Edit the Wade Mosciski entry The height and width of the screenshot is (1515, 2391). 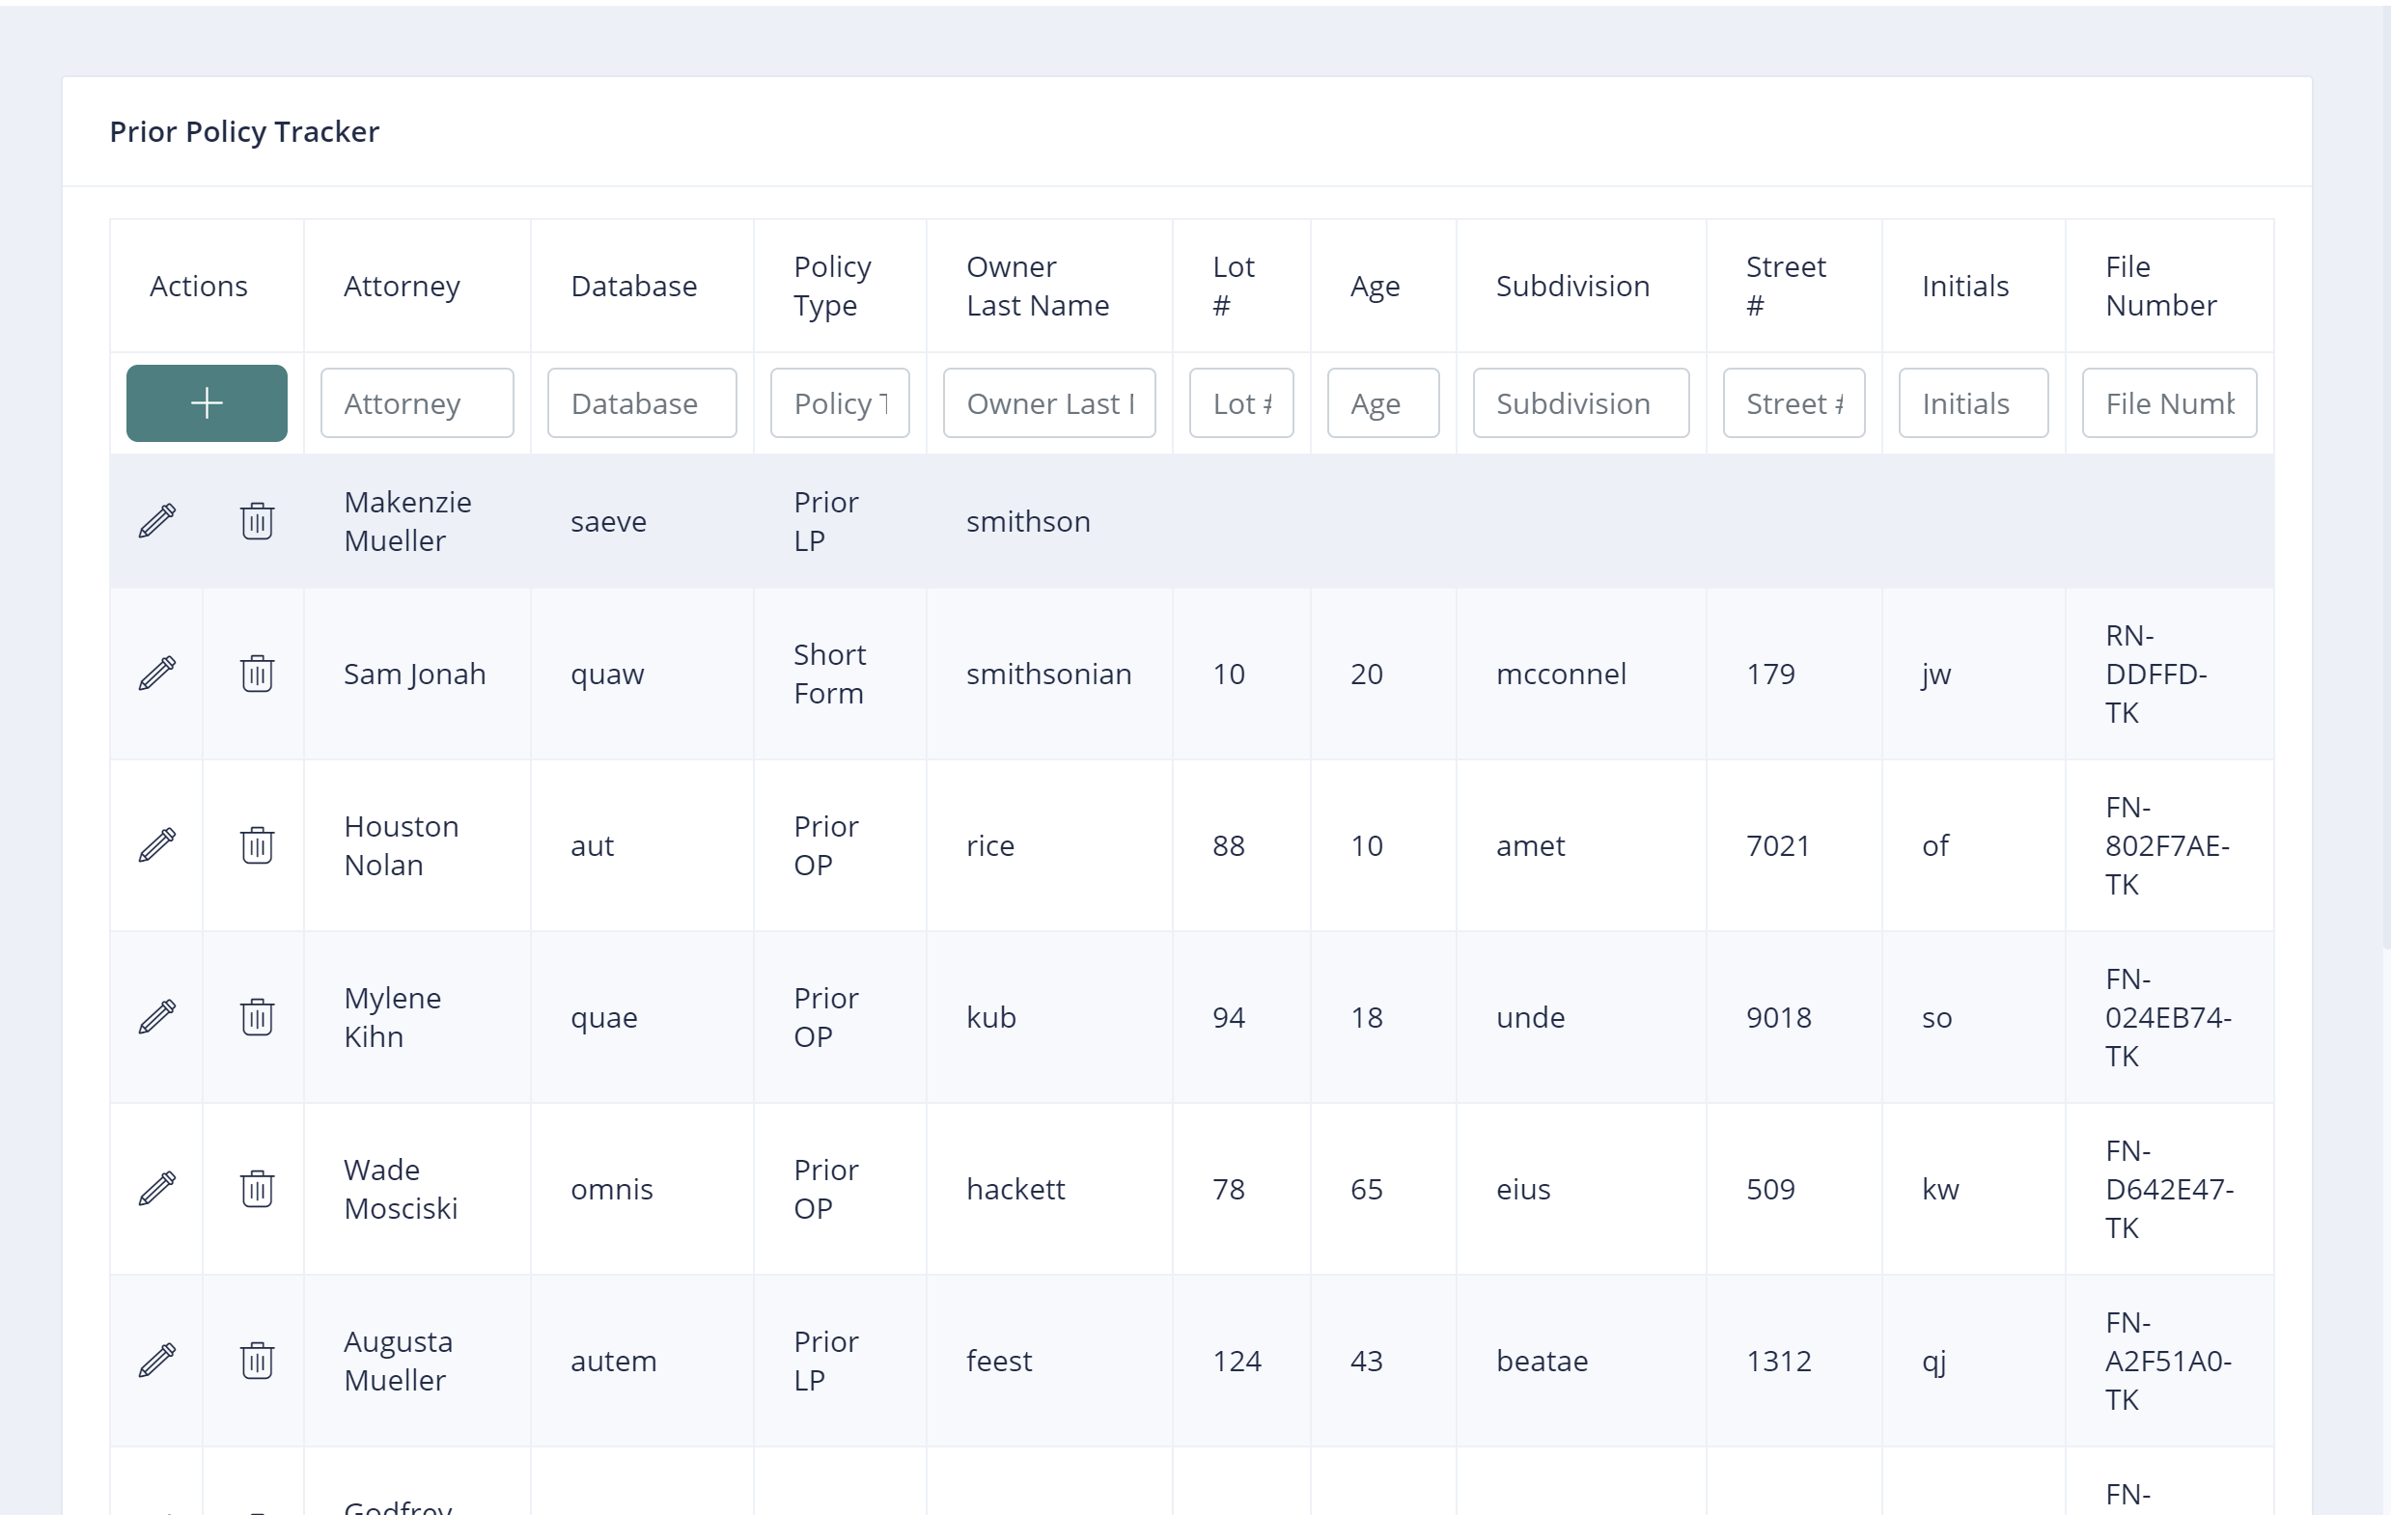click(157, 1190)
